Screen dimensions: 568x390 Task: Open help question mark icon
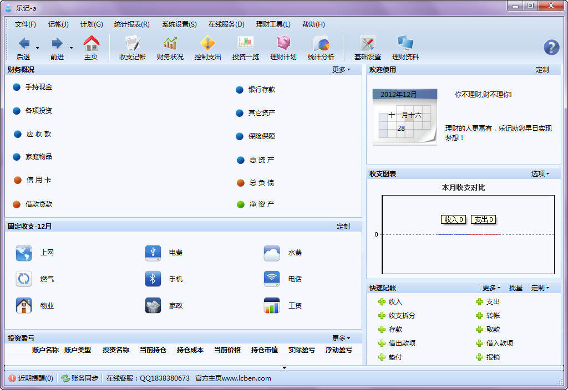[551, 48]
